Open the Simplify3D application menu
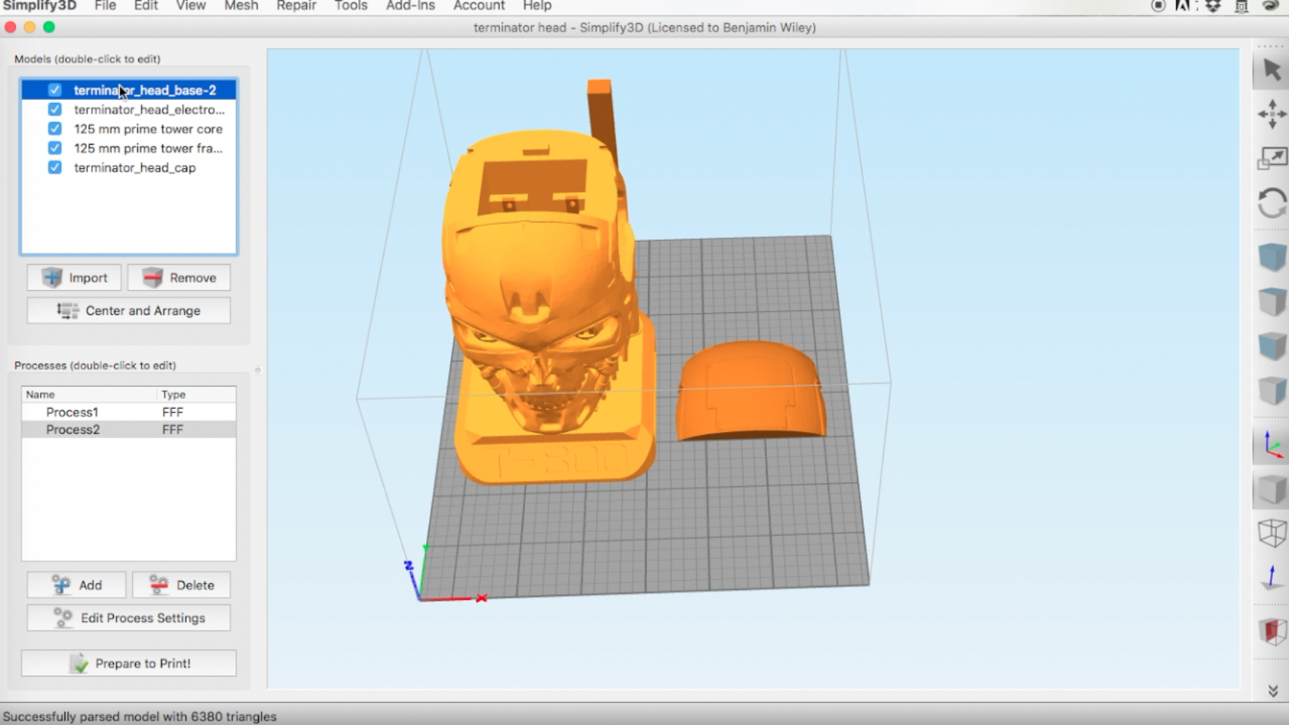Viewport: 1289px width, 725px height. (40, 6)
